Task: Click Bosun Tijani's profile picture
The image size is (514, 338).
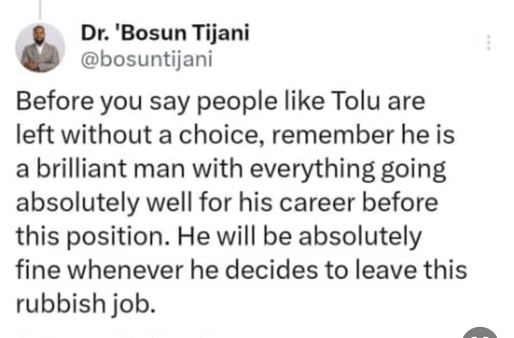Action: click(40, 48)
